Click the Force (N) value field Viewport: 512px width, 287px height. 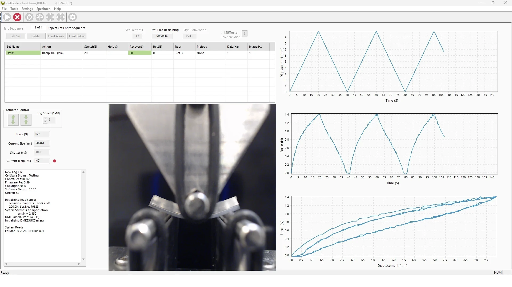tap(42, 134)
